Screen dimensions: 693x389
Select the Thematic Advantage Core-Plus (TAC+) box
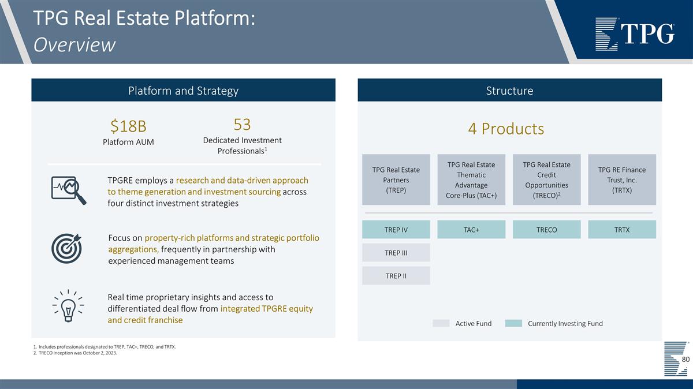pos(471,179)
